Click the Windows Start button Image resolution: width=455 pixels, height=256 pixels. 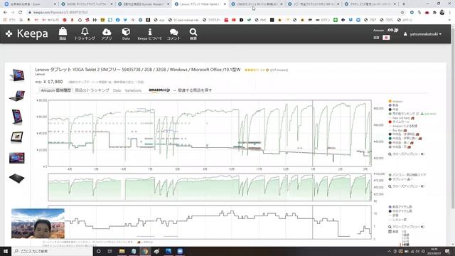click(6, 251)
